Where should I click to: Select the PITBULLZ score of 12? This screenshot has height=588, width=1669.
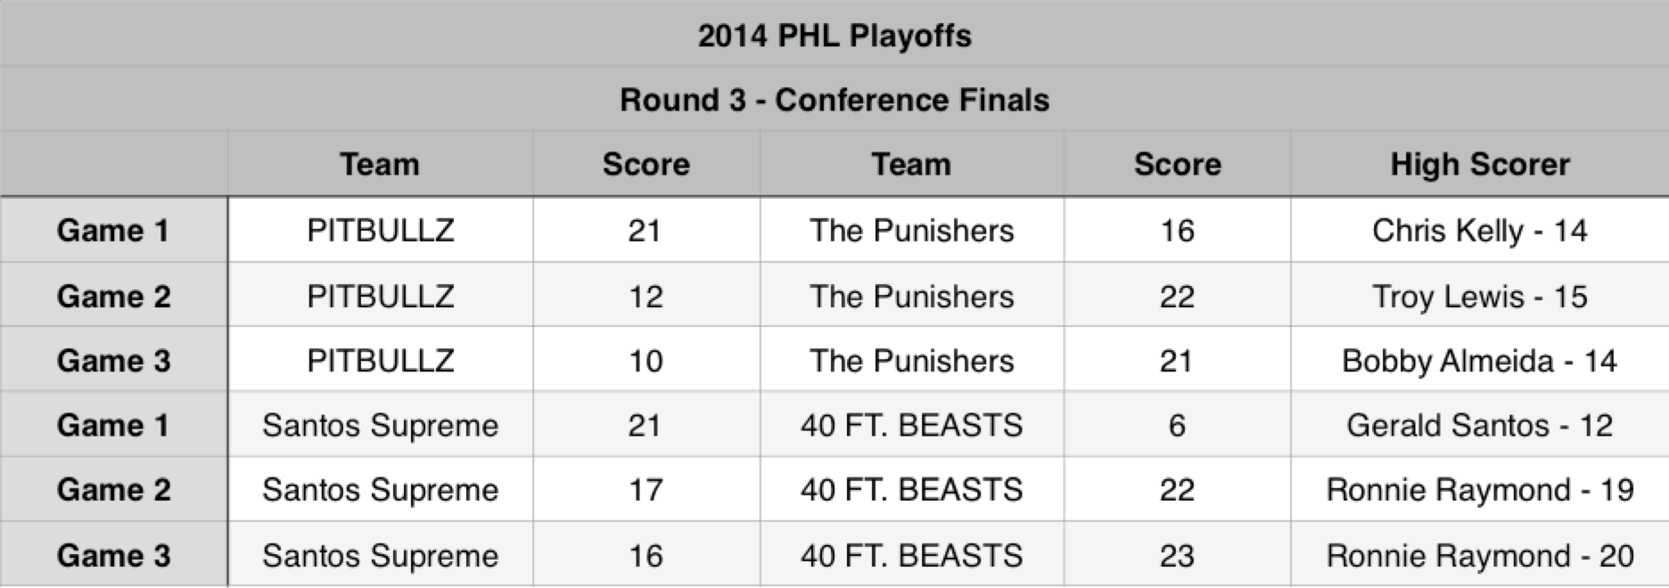645,297
